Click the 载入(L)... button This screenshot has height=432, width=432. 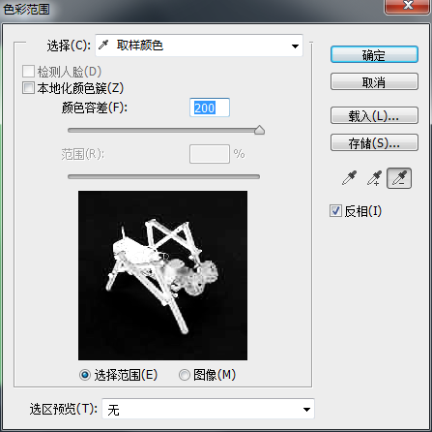pyautogui.click(x=374, y=115)
